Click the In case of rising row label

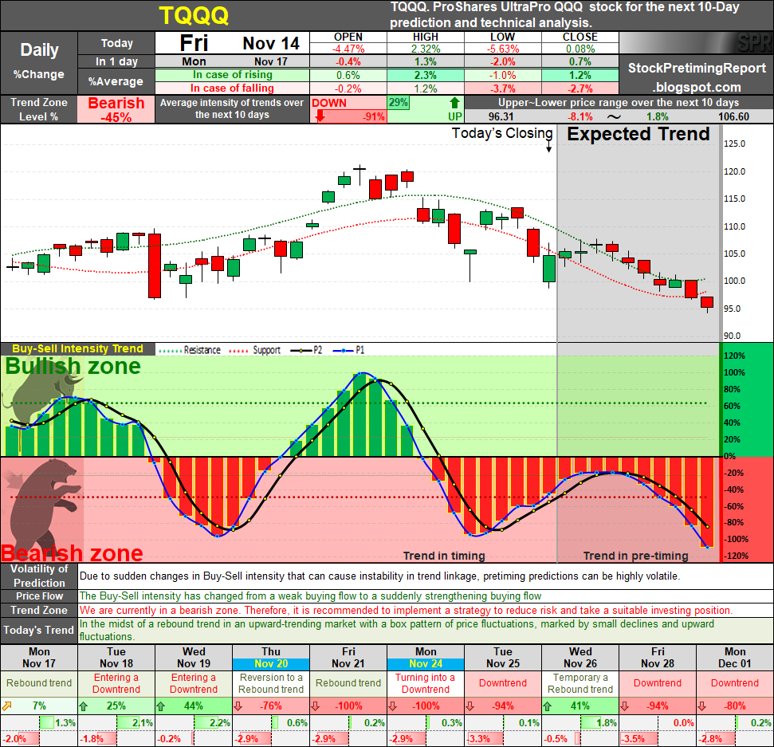[x=233, y=75]
